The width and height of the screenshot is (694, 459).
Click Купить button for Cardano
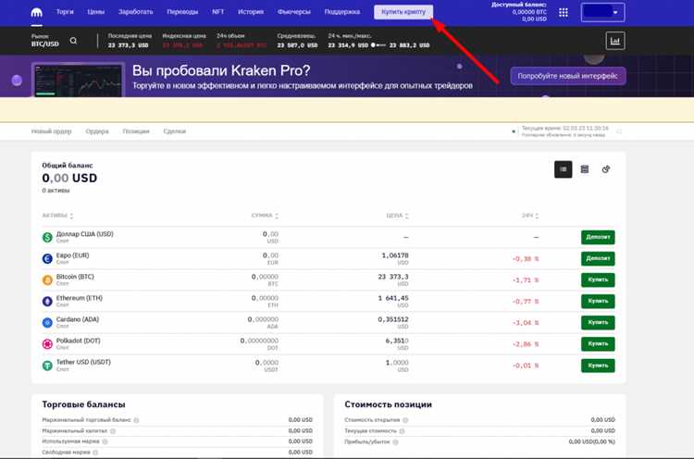[x=598, y=323]
